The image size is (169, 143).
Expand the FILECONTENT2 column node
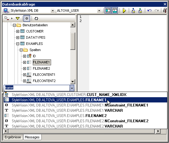coord(24,81)
